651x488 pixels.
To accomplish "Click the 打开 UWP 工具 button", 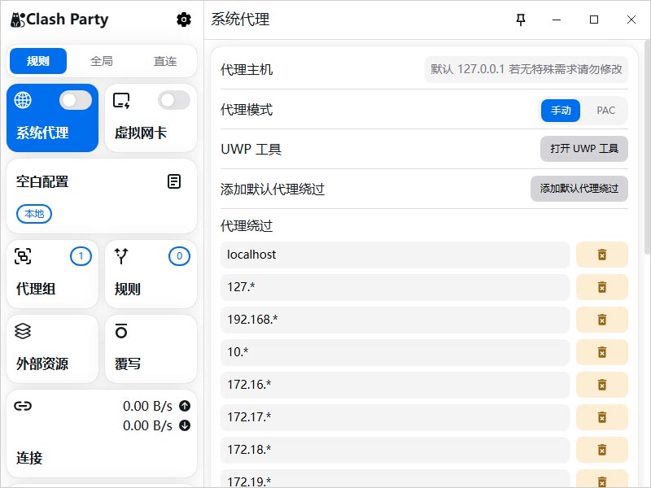I will click(583, 149).
